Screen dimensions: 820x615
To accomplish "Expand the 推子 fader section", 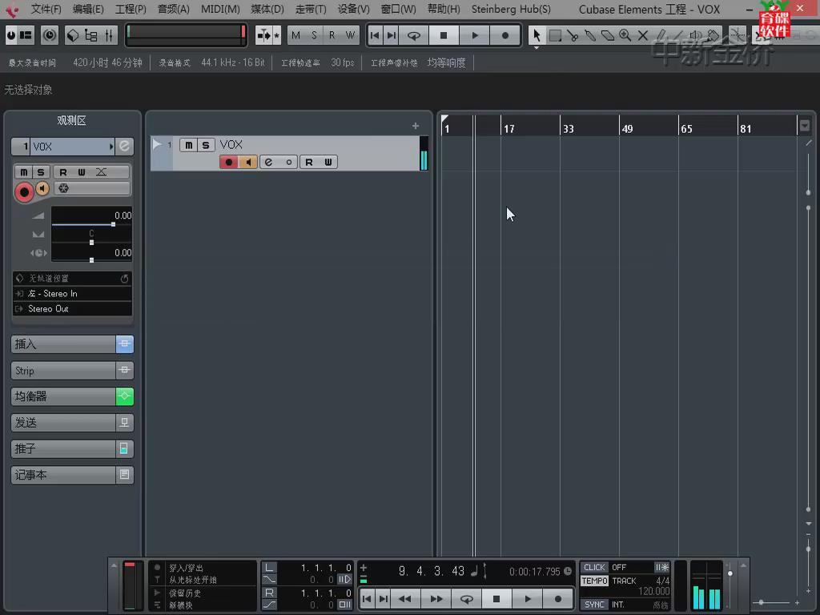I will tap(63, 448).
